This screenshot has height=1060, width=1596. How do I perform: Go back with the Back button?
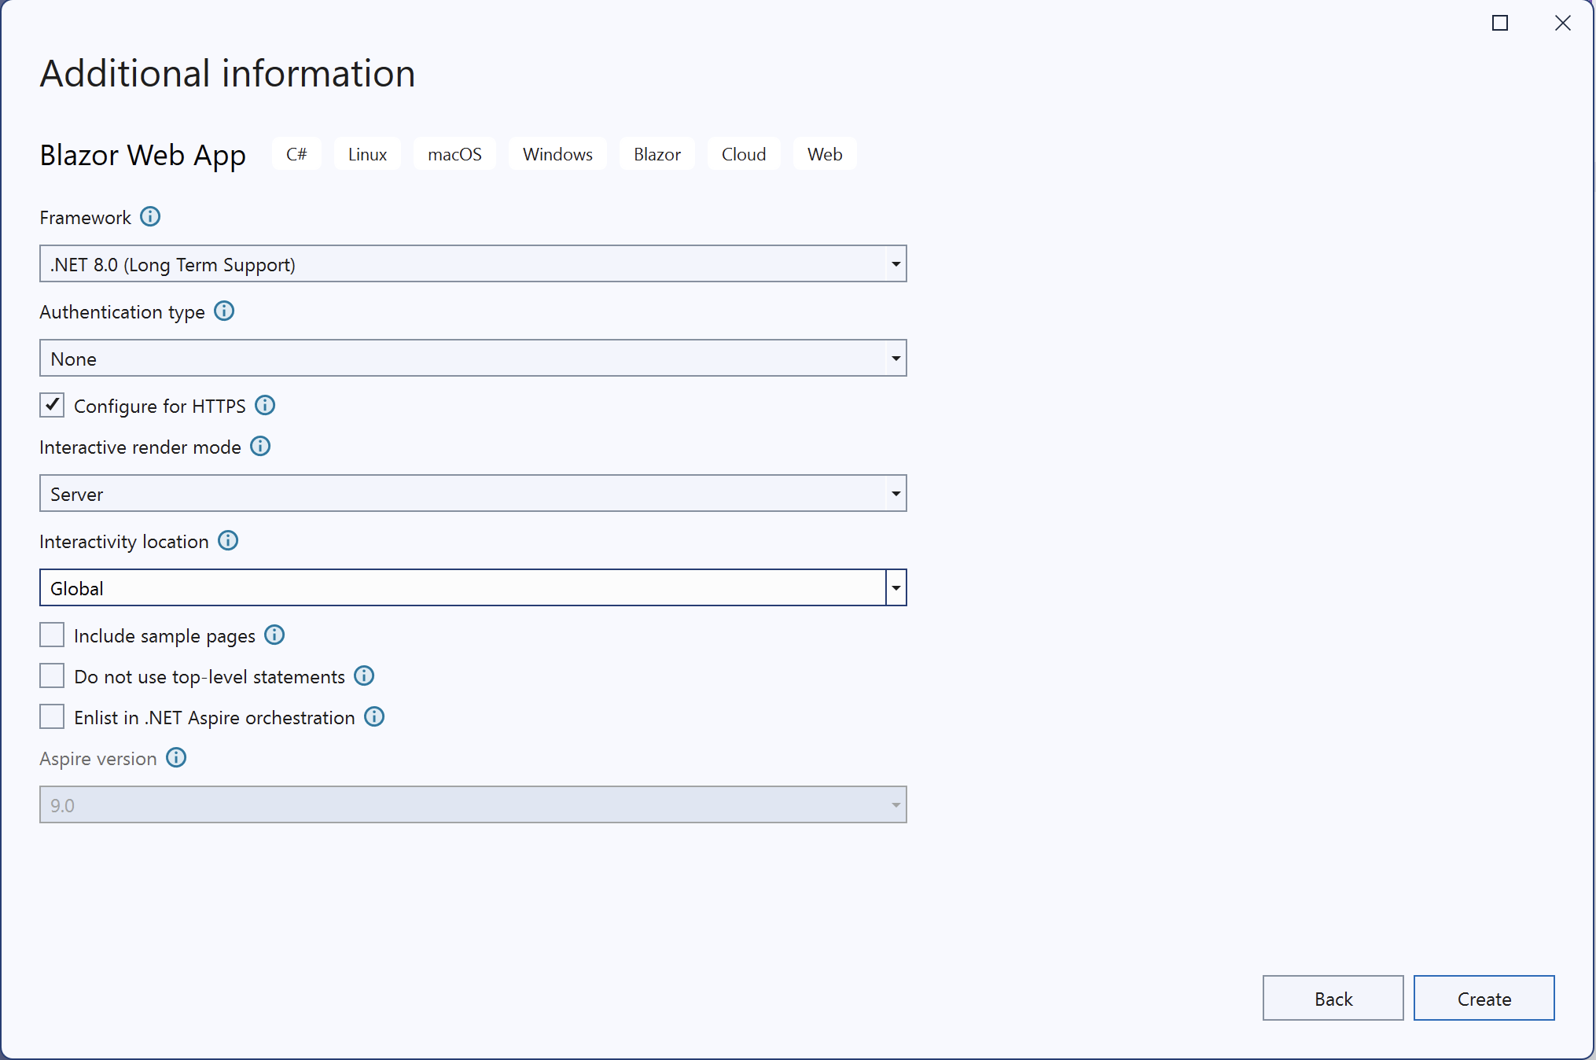coord(1333,999)
